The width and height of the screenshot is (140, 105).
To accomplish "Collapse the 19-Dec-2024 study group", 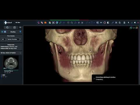I will 20,53.
